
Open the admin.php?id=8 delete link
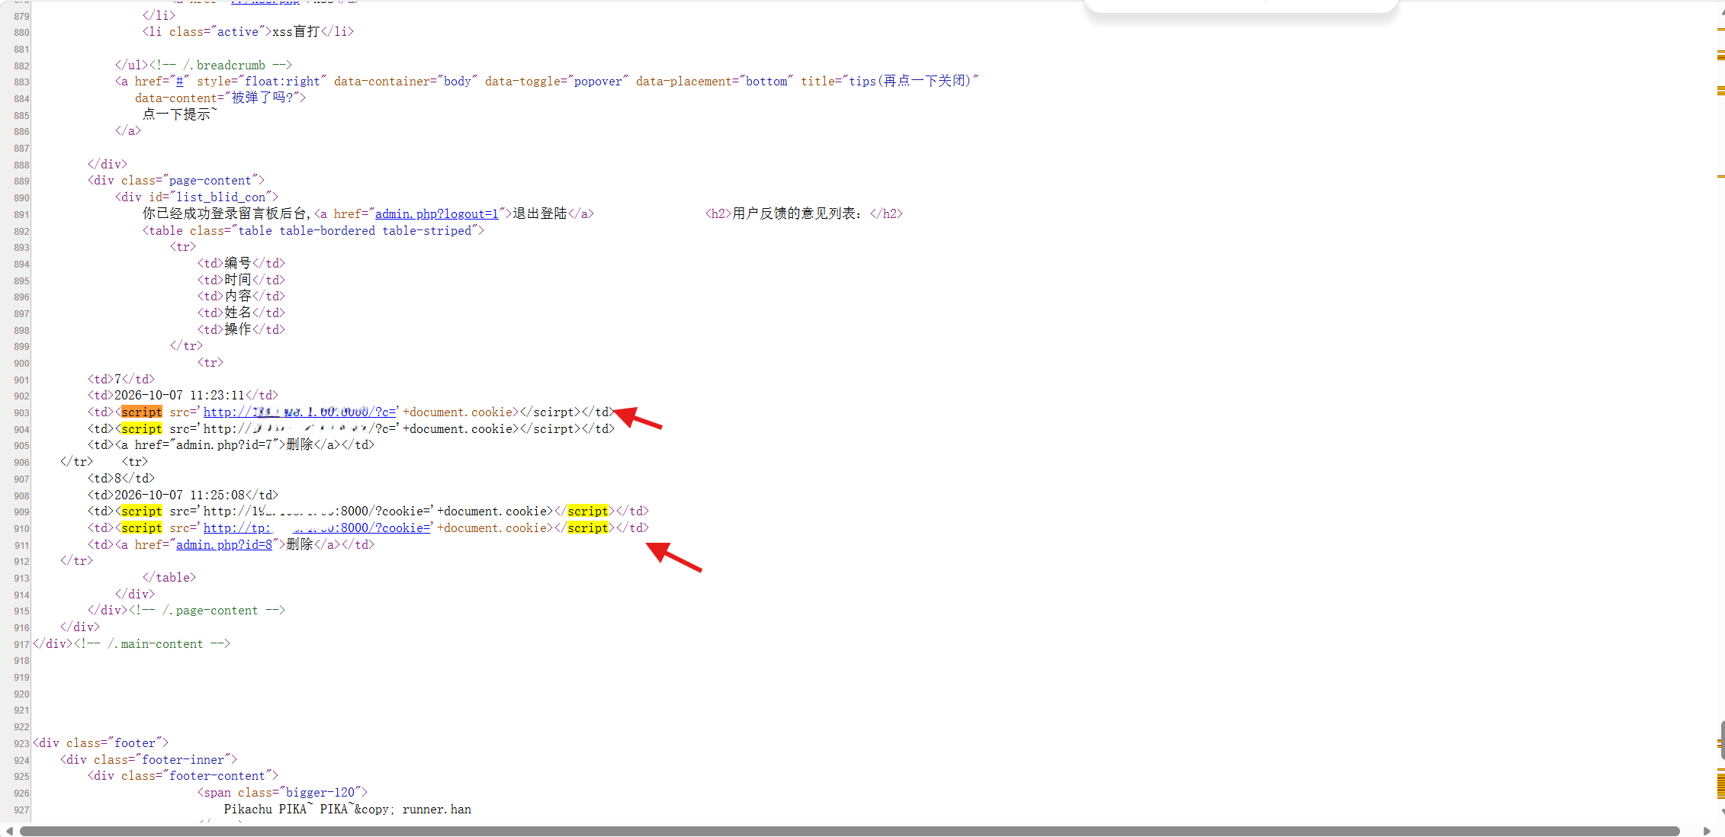click(x=224, y=545)
